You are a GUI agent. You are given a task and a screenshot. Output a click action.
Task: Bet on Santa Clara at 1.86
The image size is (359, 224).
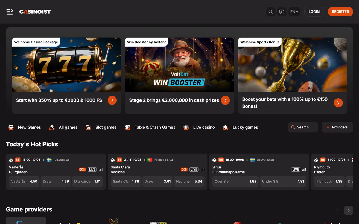126,181
